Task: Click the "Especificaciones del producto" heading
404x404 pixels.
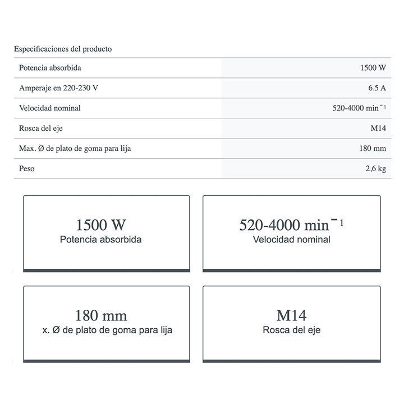Action: [x=63, y=49]
